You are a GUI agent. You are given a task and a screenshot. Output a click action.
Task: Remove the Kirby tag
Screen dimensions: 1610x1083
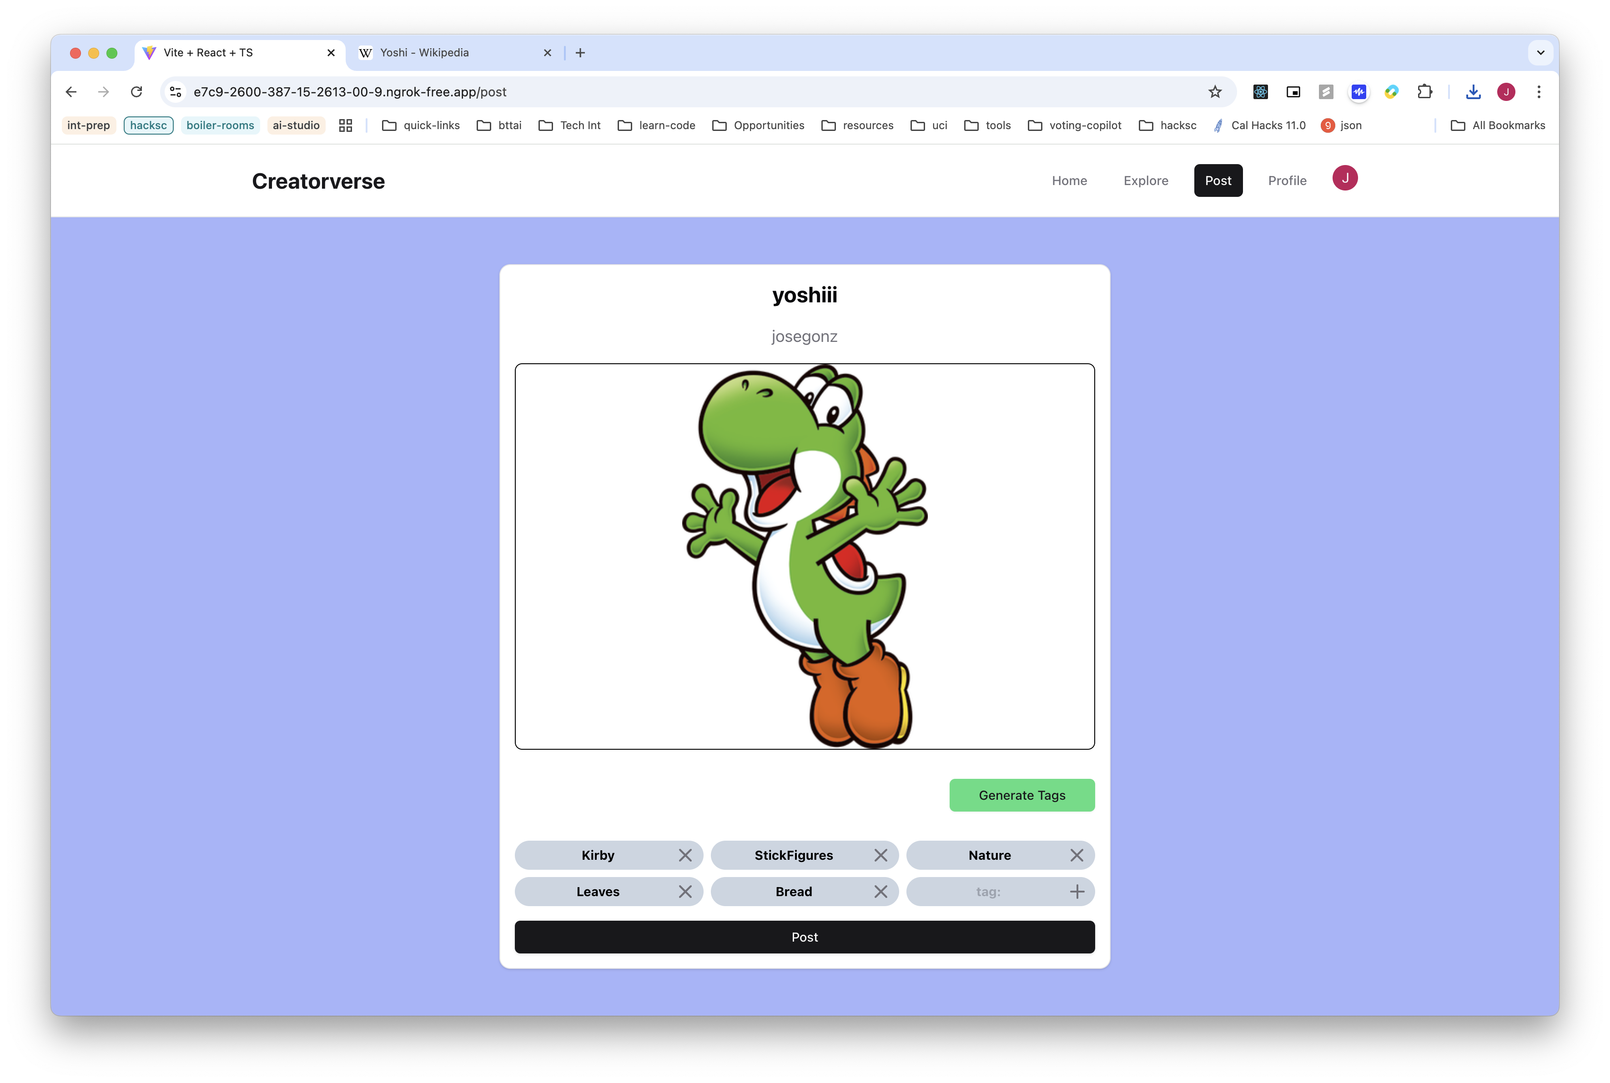click(x=684, y=855)
